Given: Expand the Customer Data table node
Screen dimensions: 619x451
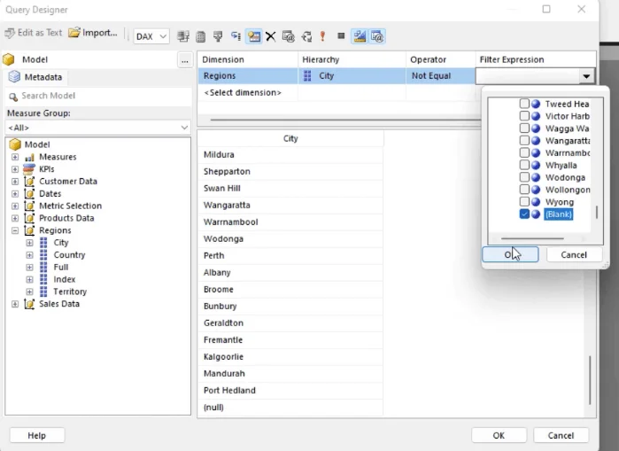Looking at the screenshot, I should click(15, 182).
